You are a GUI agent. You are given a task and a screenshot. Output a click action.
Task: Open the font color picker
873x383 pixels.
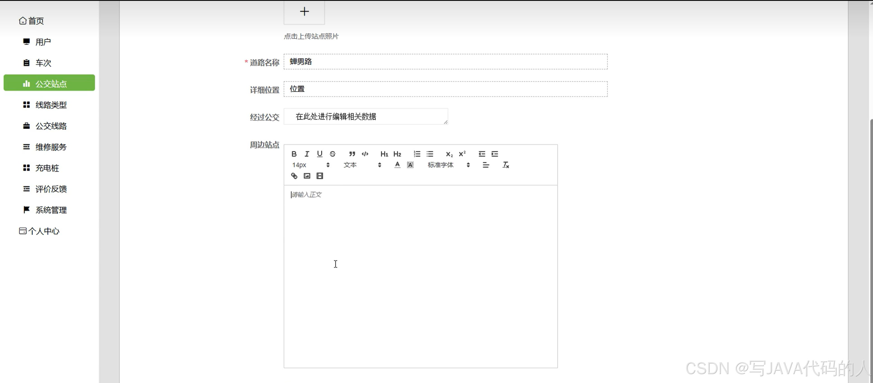point(397,165)
